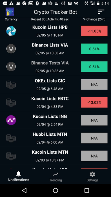Tap the % Change (24h) column header
The image size is (111, 197).
coord(94,19)
